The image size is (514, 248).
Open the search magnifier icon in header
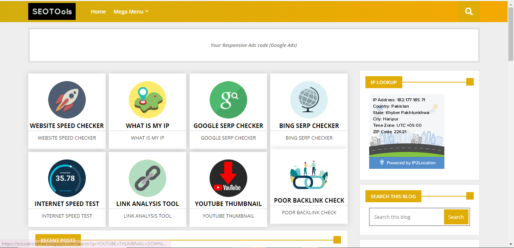[x=469, y=12]
